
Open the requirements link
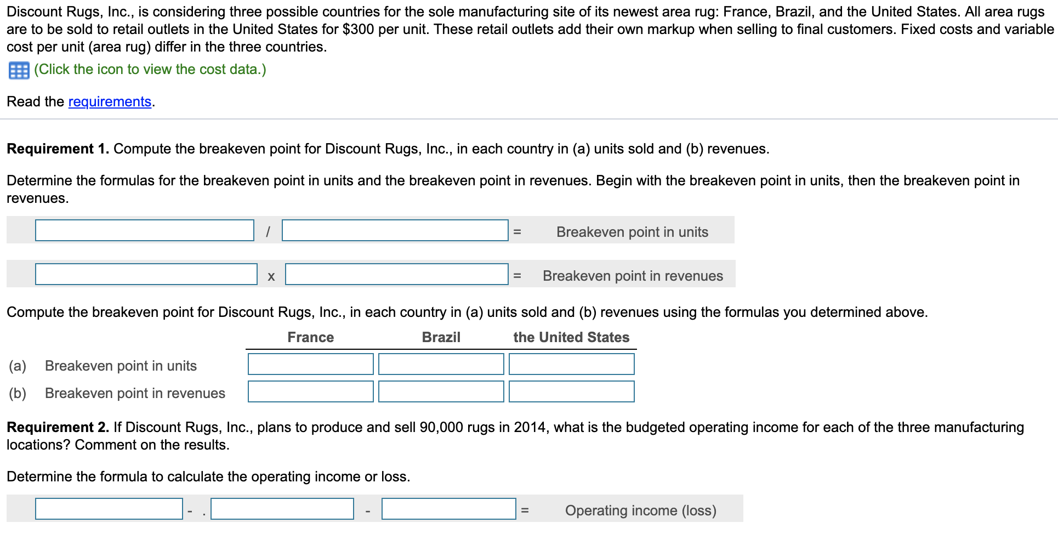click(109, 101)
